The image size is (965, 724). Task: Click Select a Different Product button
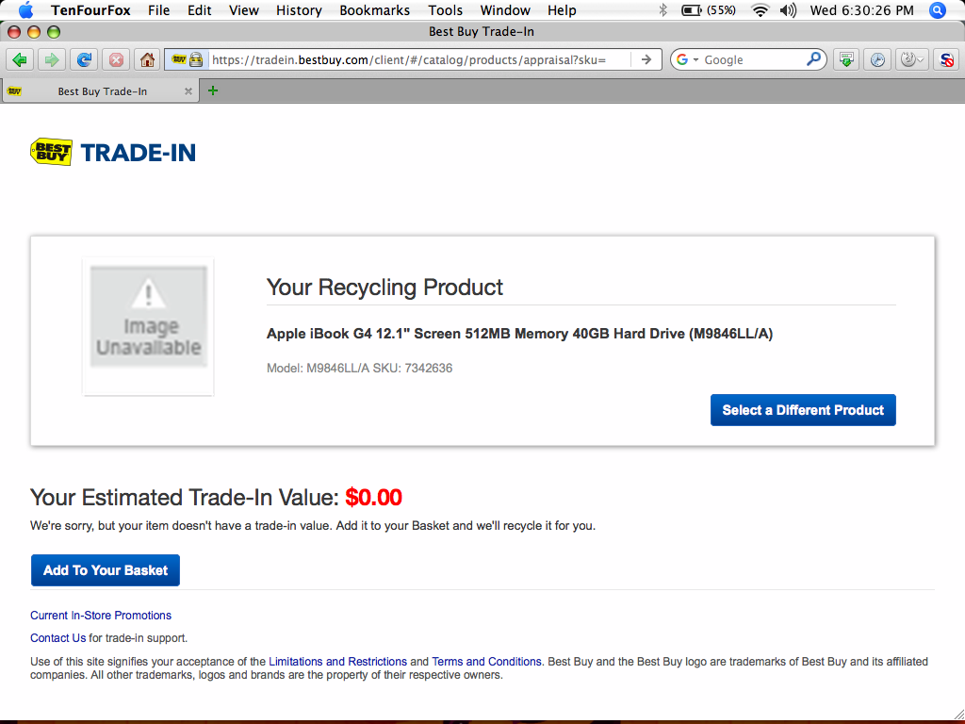click(x=803, y=410)
